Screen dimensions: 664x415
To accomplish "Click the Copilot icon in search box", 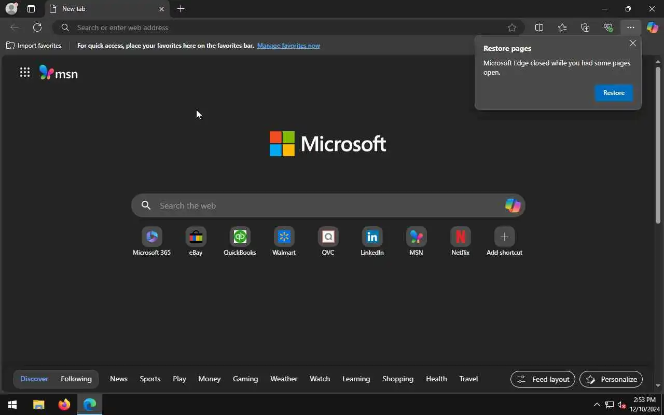I will tap(513, 205).
